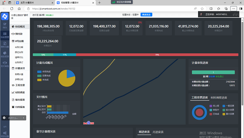Image resolution: width=244 pixels, height=138 pixels.
Task: Toggle the 合同完成 blue legend swatch
Action: point(39,72)
